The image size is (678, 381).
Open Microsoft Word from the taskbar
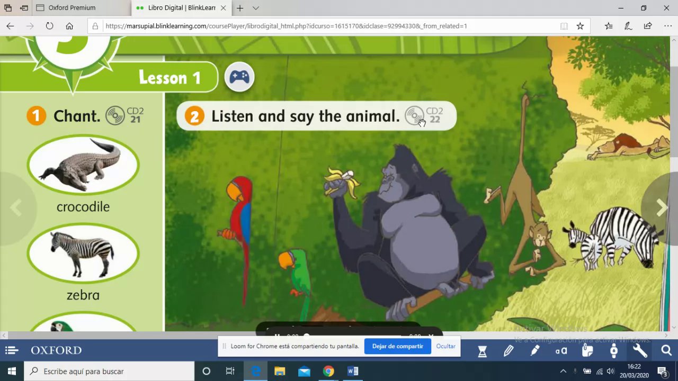click(353, 371)
